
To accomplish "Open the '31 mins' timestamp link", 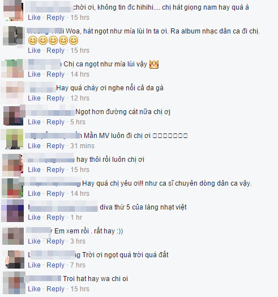I will point(82,146).
